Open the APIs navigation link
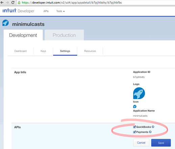This screenshot has height=149, width=175. (x=46, y=11)
